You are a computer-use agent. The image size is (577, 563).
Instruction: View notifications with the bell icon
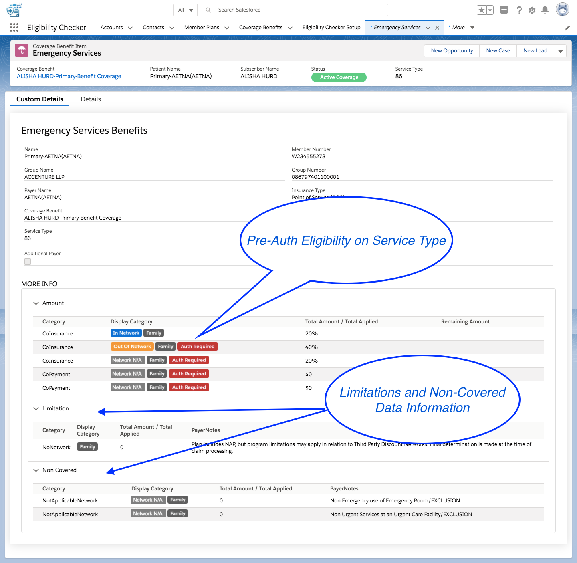(x=545, y=10)
